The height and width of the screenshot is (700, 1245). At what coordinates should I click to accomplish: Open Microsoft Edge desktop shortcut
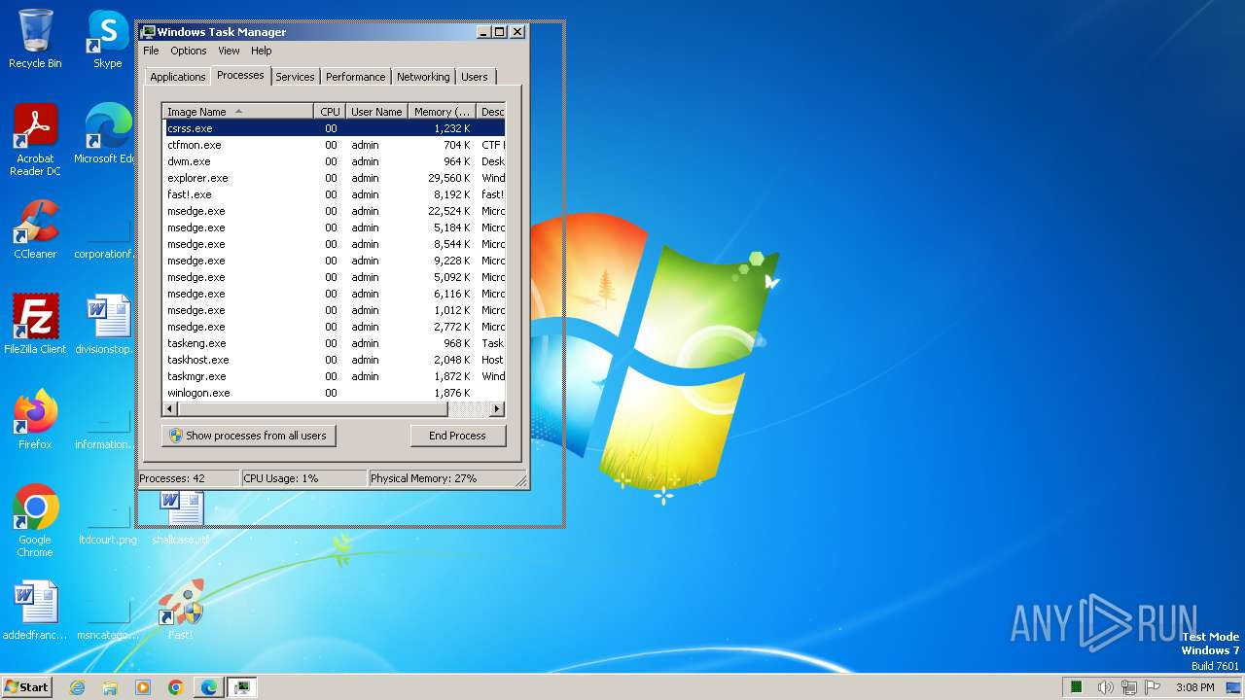coord(107,134)
